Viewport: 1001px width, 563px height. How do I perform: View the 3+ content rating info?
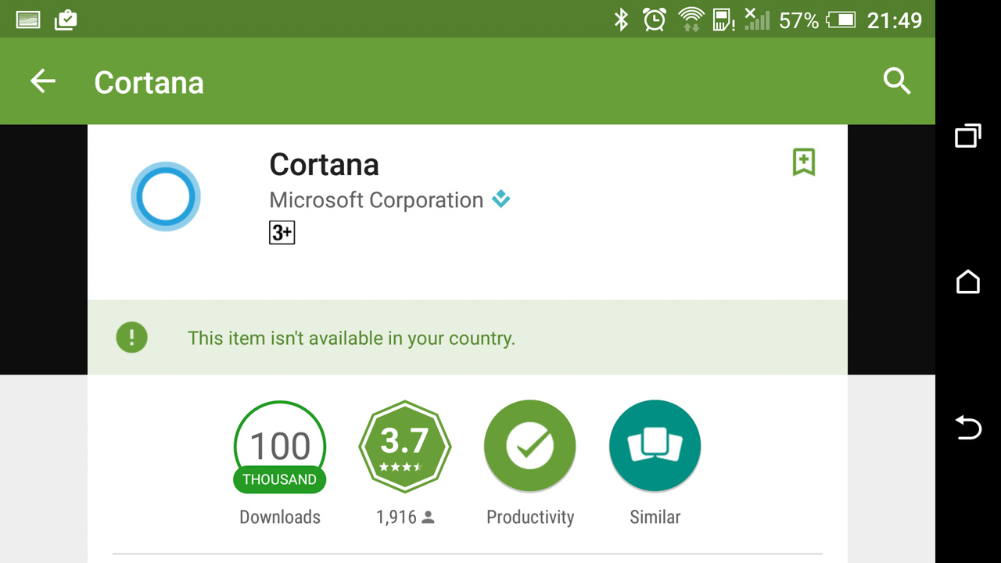282,232
